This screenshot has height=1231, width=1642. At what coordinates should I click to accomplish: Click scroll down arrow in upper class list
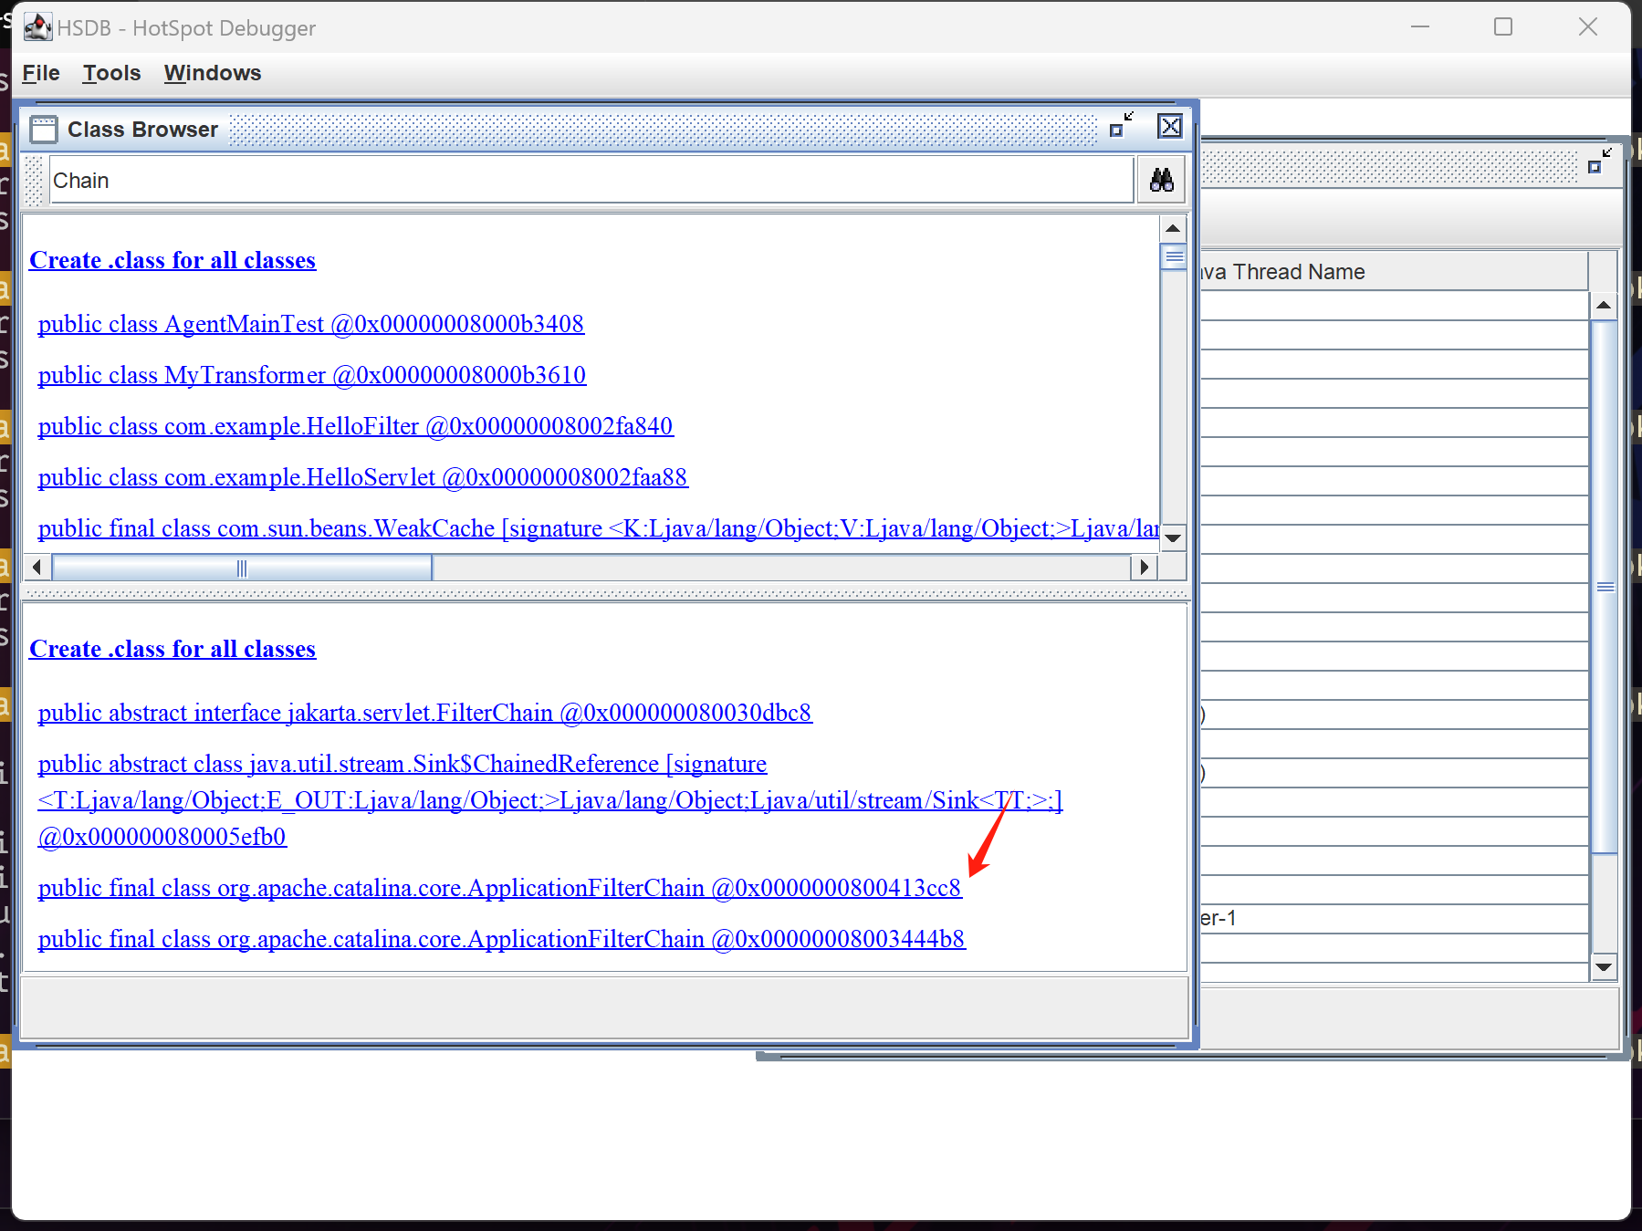1173,538
